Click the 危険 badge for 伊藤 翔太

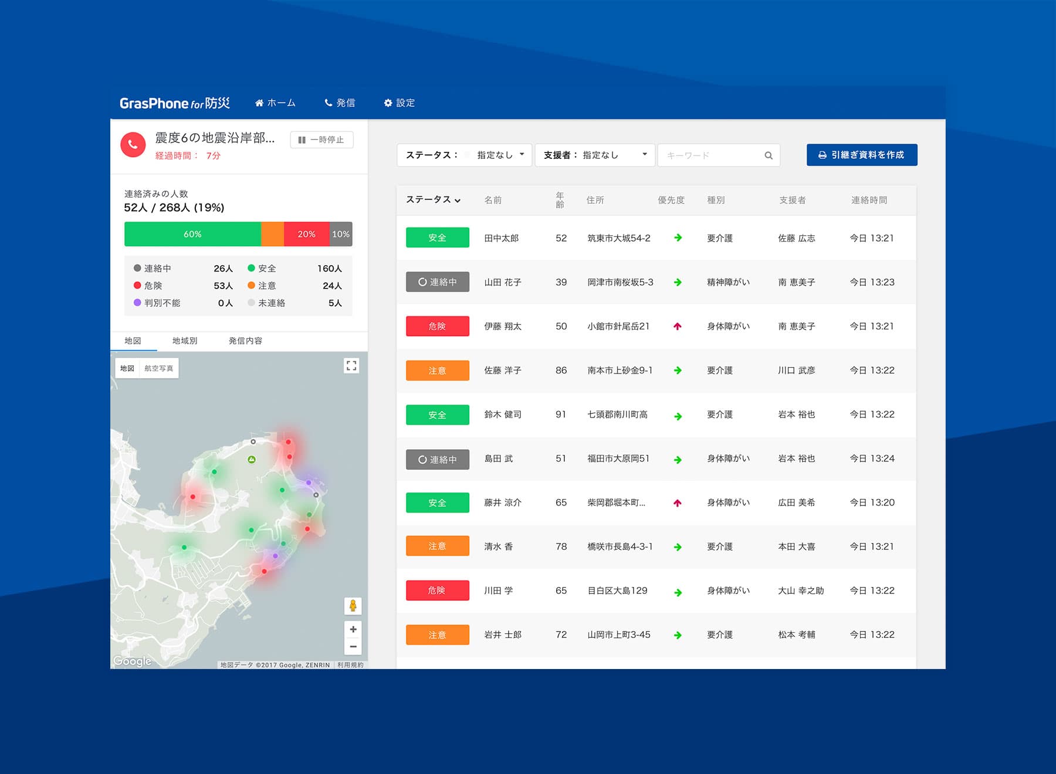click(438, 326)
